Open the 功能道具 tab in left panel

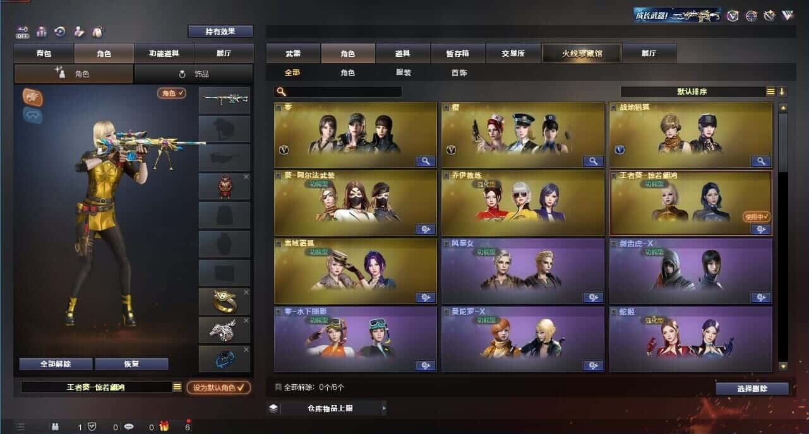point(164,53)
